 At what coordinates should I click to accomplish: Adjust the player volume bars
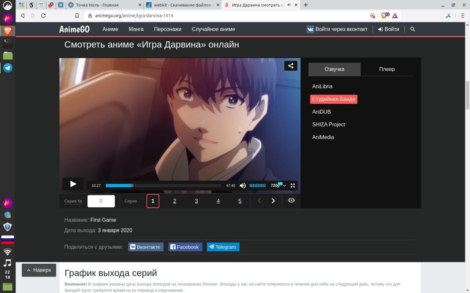pos(257,186)
